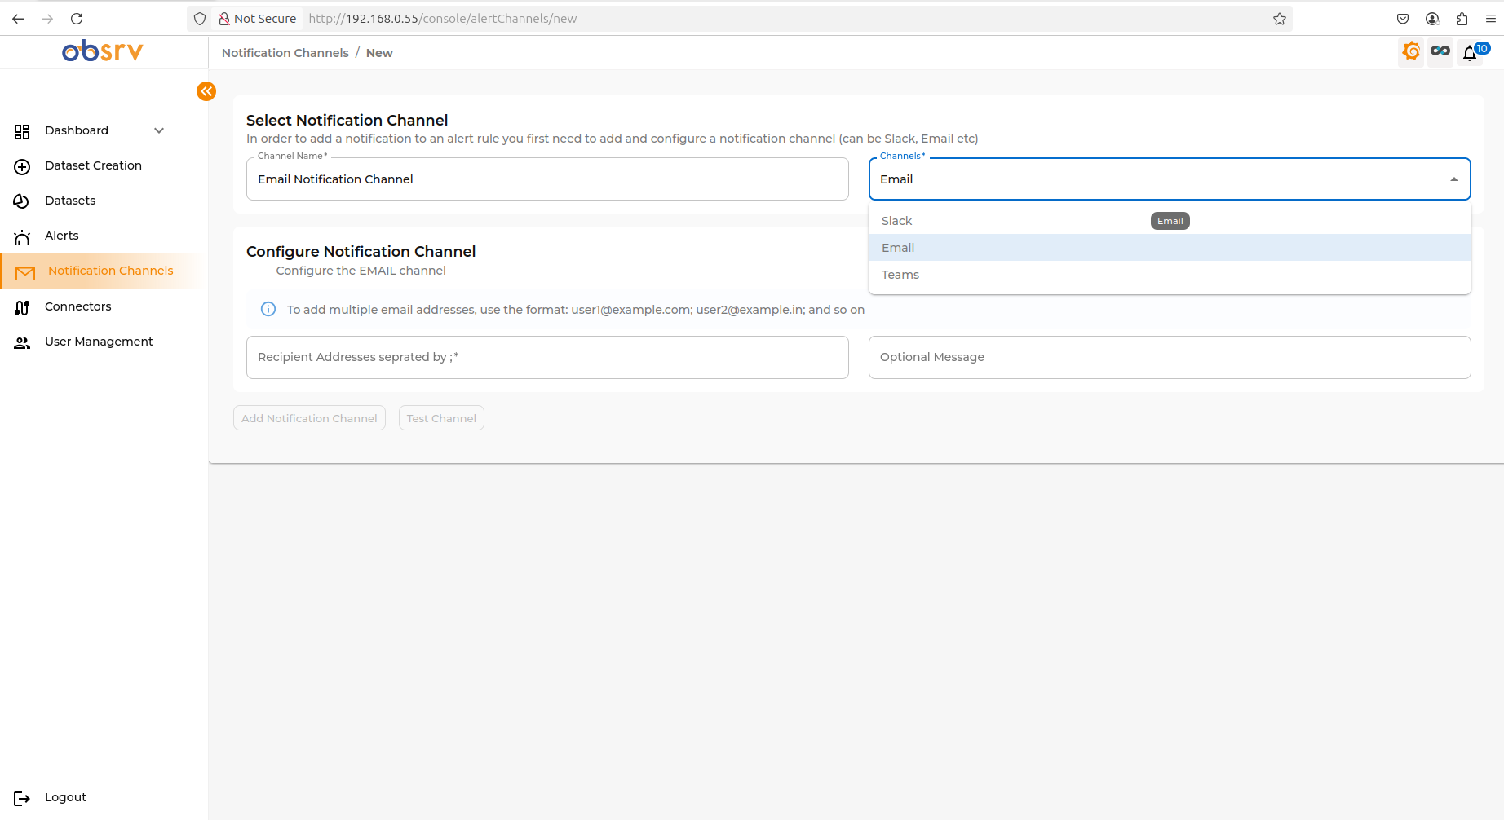Select Teams from channel options
Screen dimensions: 1504x820
(x=1170, y=275)
